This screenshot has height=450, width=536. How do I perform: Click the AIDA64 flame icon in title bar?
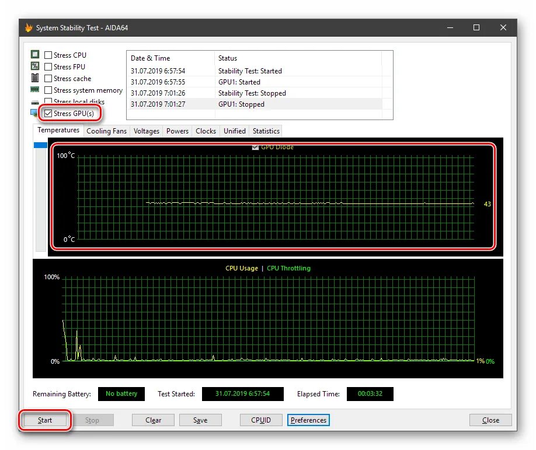(x=29, y=27)
